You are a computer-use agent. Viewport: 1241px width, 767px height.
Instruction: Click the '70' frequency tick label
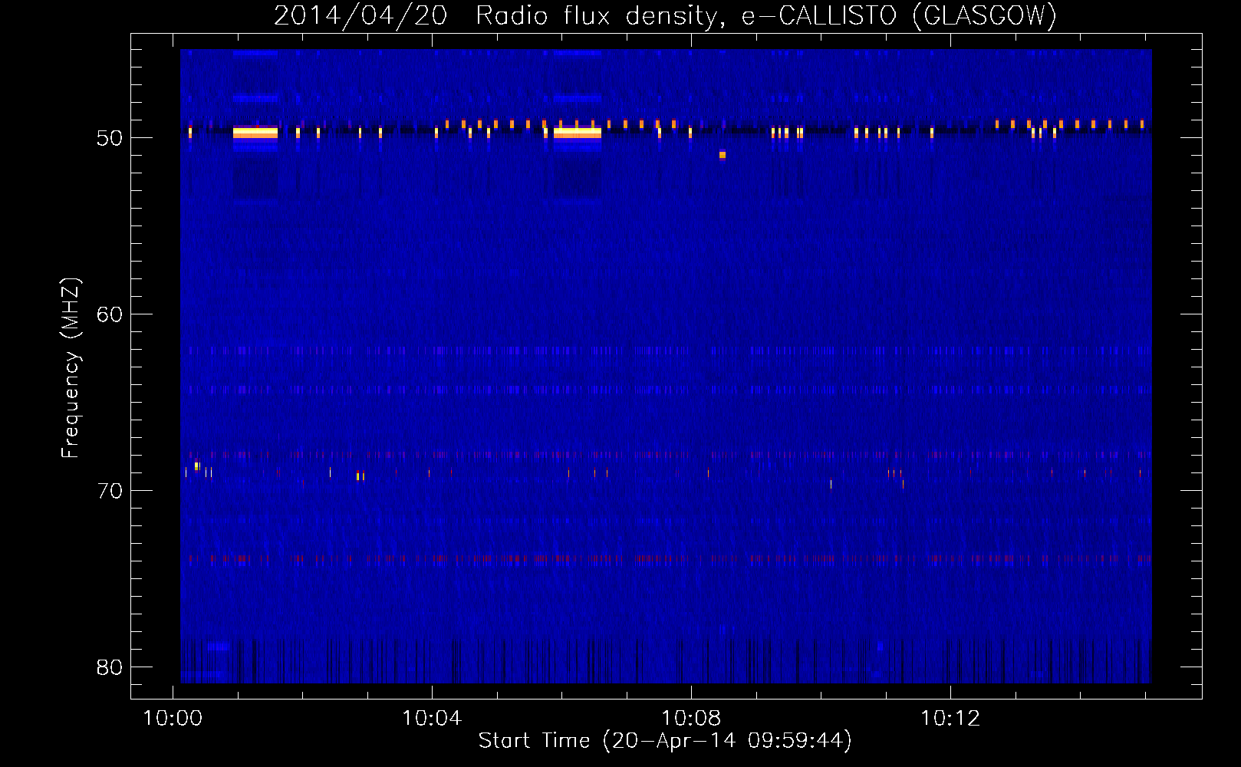pos(110,491)
